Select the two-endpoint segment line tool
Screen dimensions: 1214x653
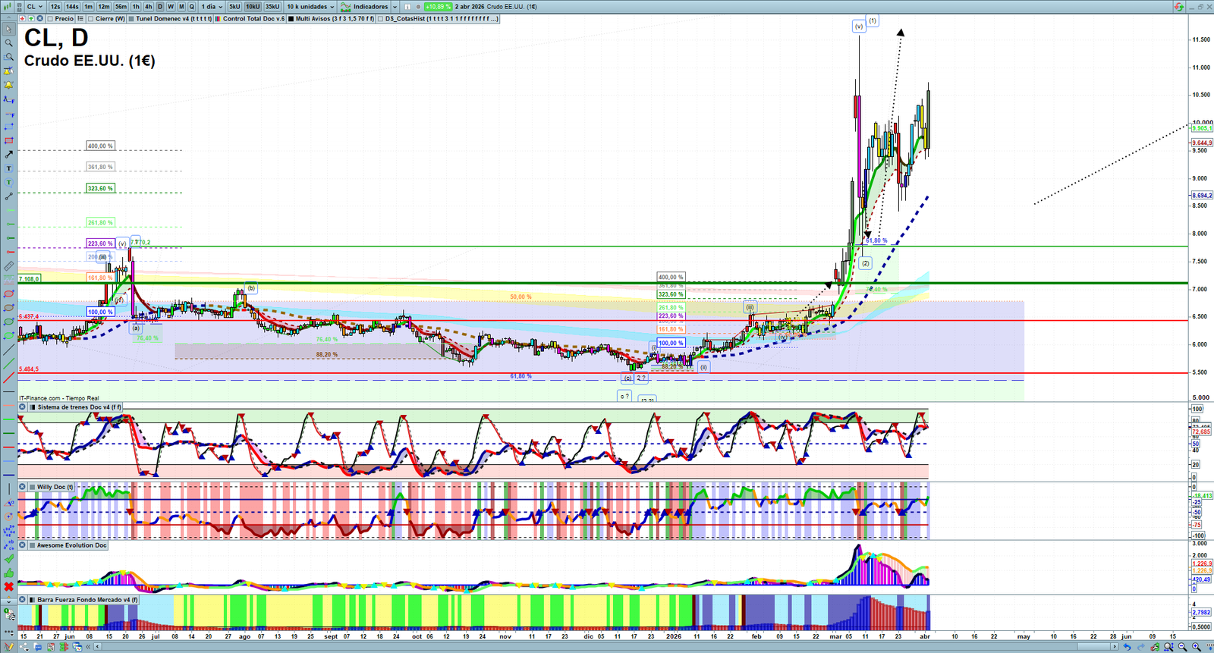[x=8, y=196]
